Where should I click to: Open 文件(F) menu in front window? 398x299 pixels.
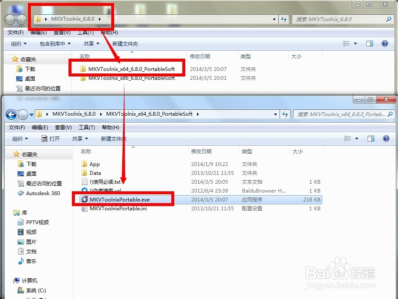tap(17, 128)
